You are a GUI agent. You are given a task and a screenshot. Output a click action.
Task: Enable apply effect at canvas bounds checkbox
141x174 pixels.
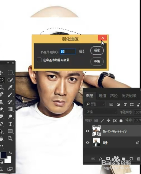tap(39, 60)
